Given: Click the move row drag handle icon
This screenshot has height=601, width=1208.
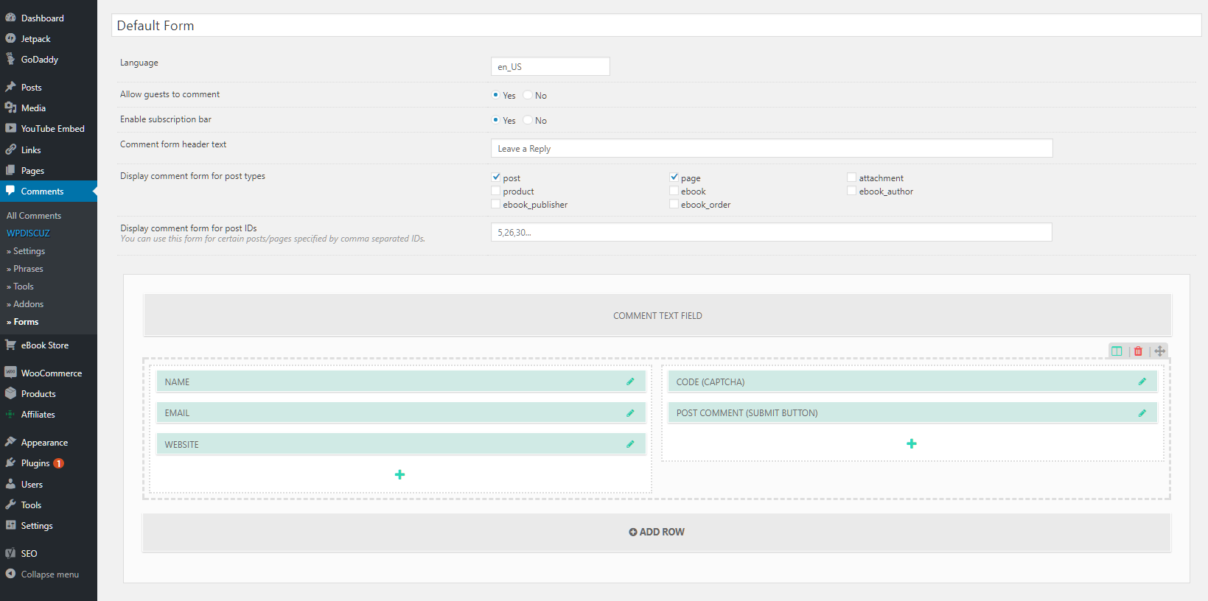Looking at the screenshot, I should (1159, 351).
